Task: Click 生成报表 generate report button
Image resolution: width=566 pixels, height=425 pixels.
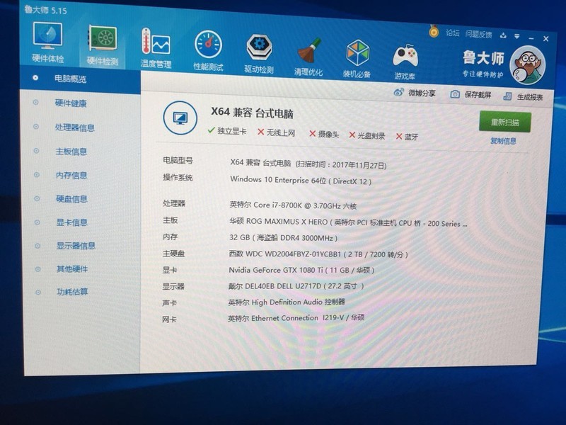Action: pyautogui.click(x=523, y=96)
